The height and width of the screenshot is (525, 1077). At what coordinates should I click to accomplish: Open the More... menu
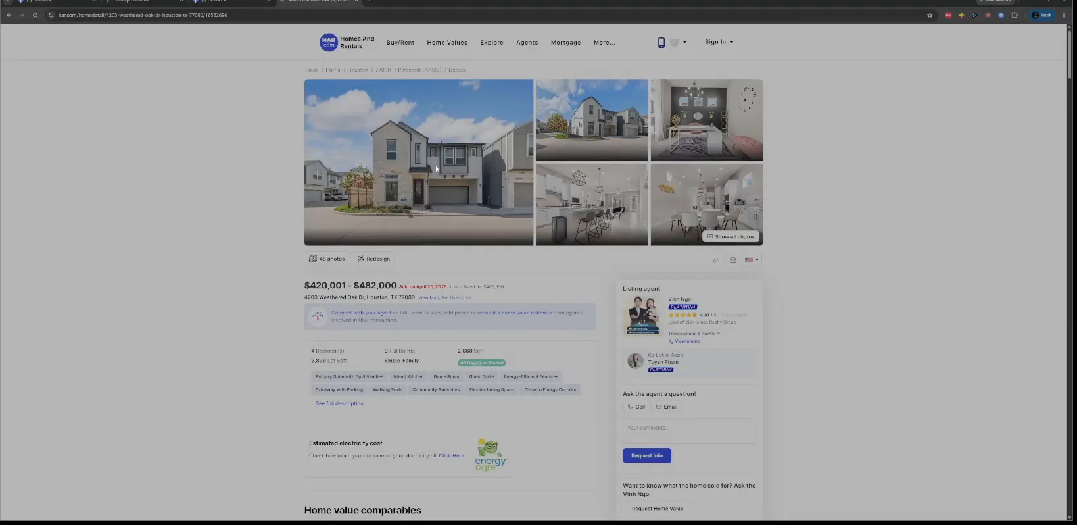(x=604, y=43)
